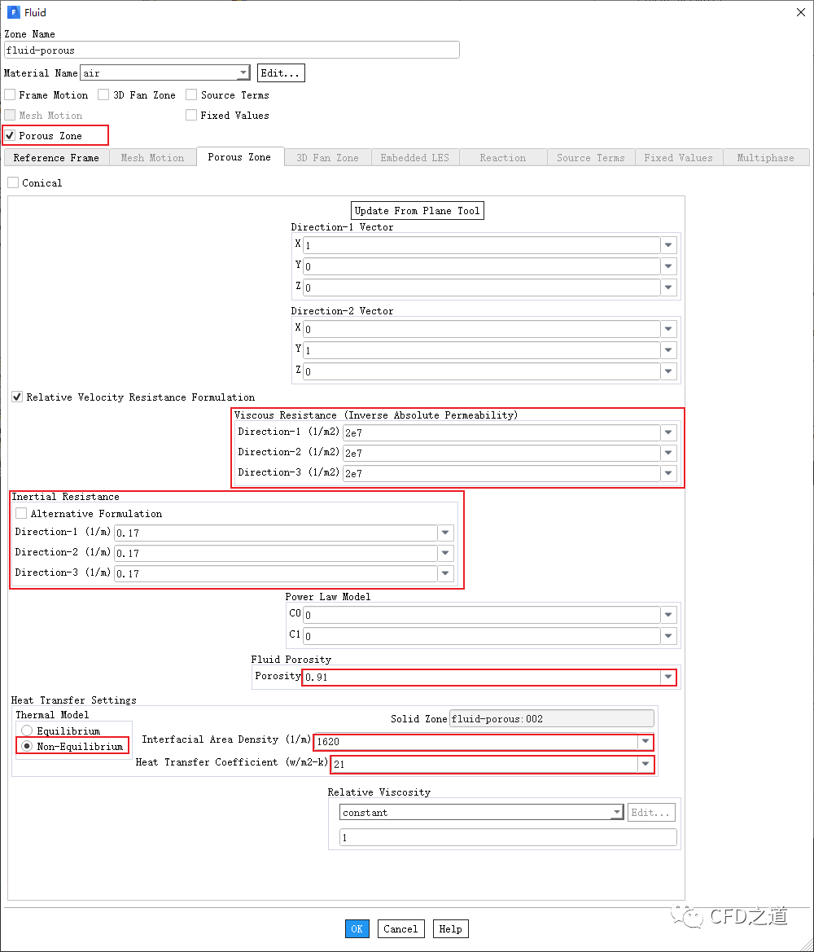814x952 pixels.
Task: Switch to the Embedded LES tab
Action: (415, 158)
